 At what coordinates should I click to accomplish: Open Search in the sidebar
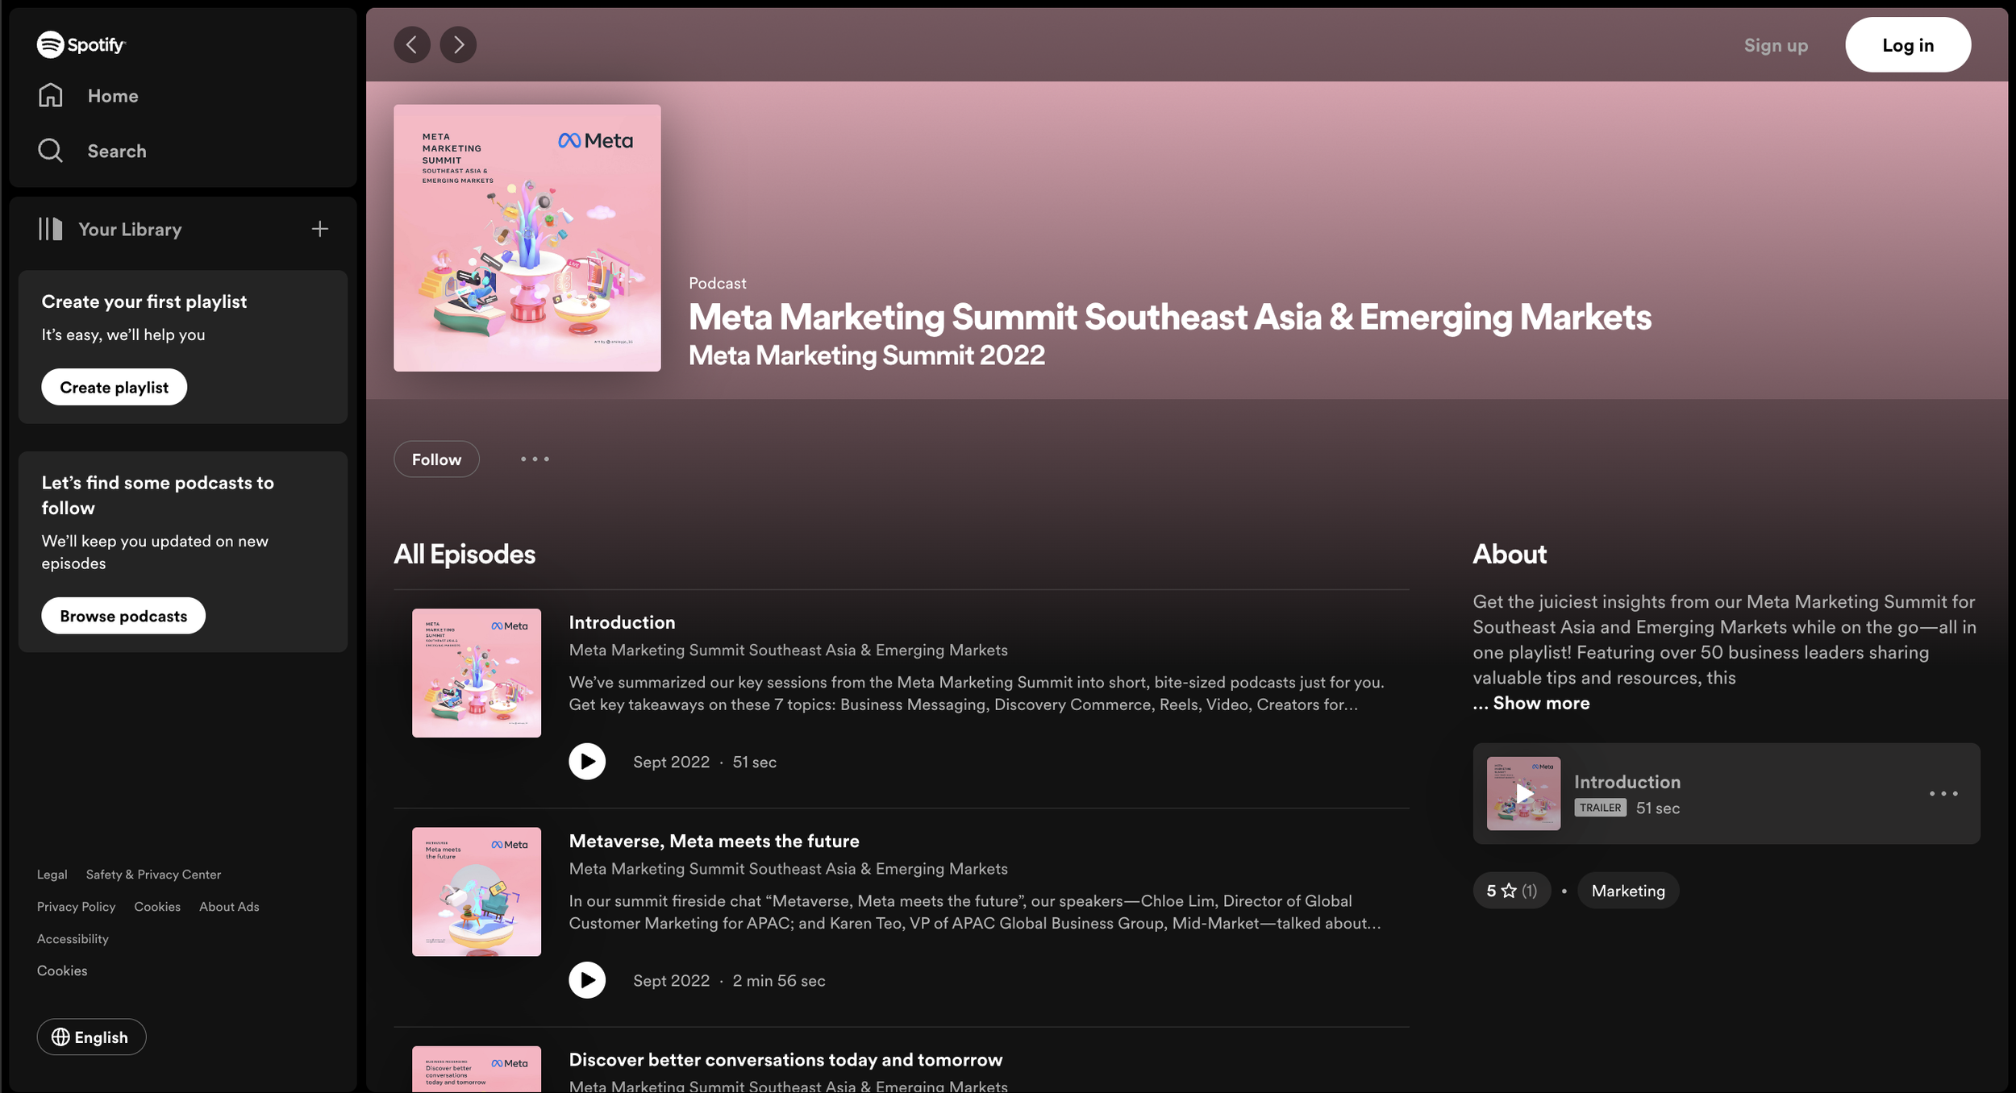pyautogui.click(x=116, y=151)
